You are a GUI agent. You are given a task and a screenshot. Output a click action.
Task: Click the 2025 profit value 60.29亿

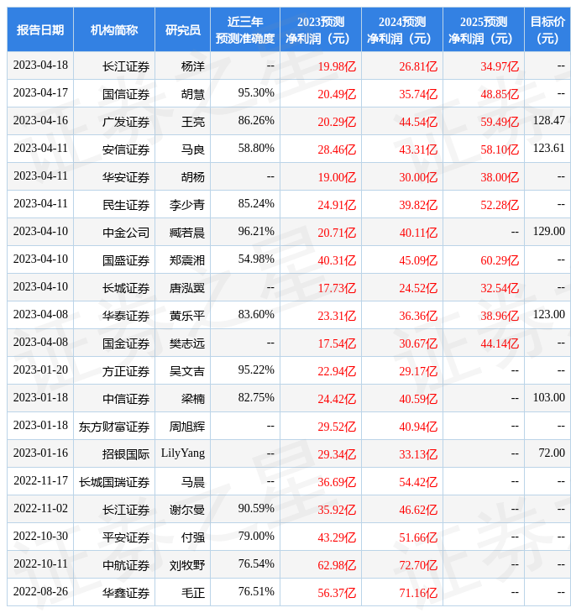pos(500,260)
